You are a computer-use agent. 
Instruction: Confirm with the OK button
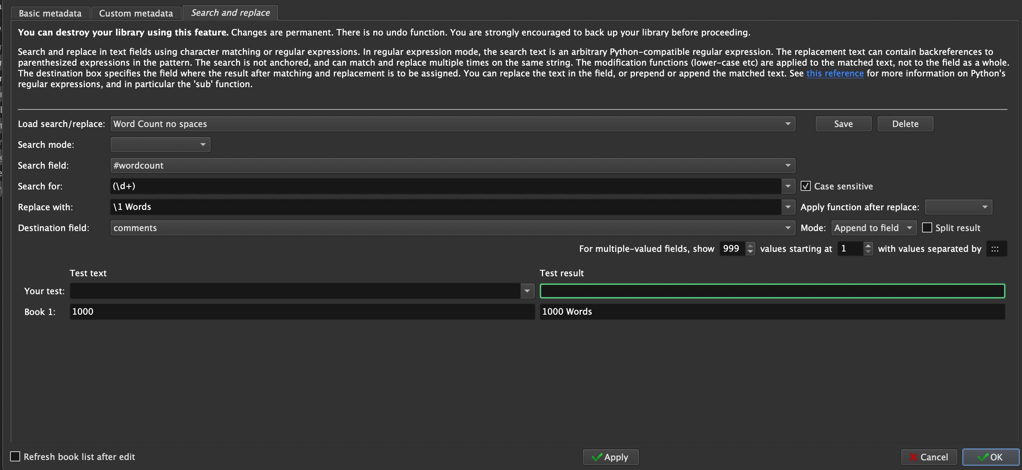990,457
